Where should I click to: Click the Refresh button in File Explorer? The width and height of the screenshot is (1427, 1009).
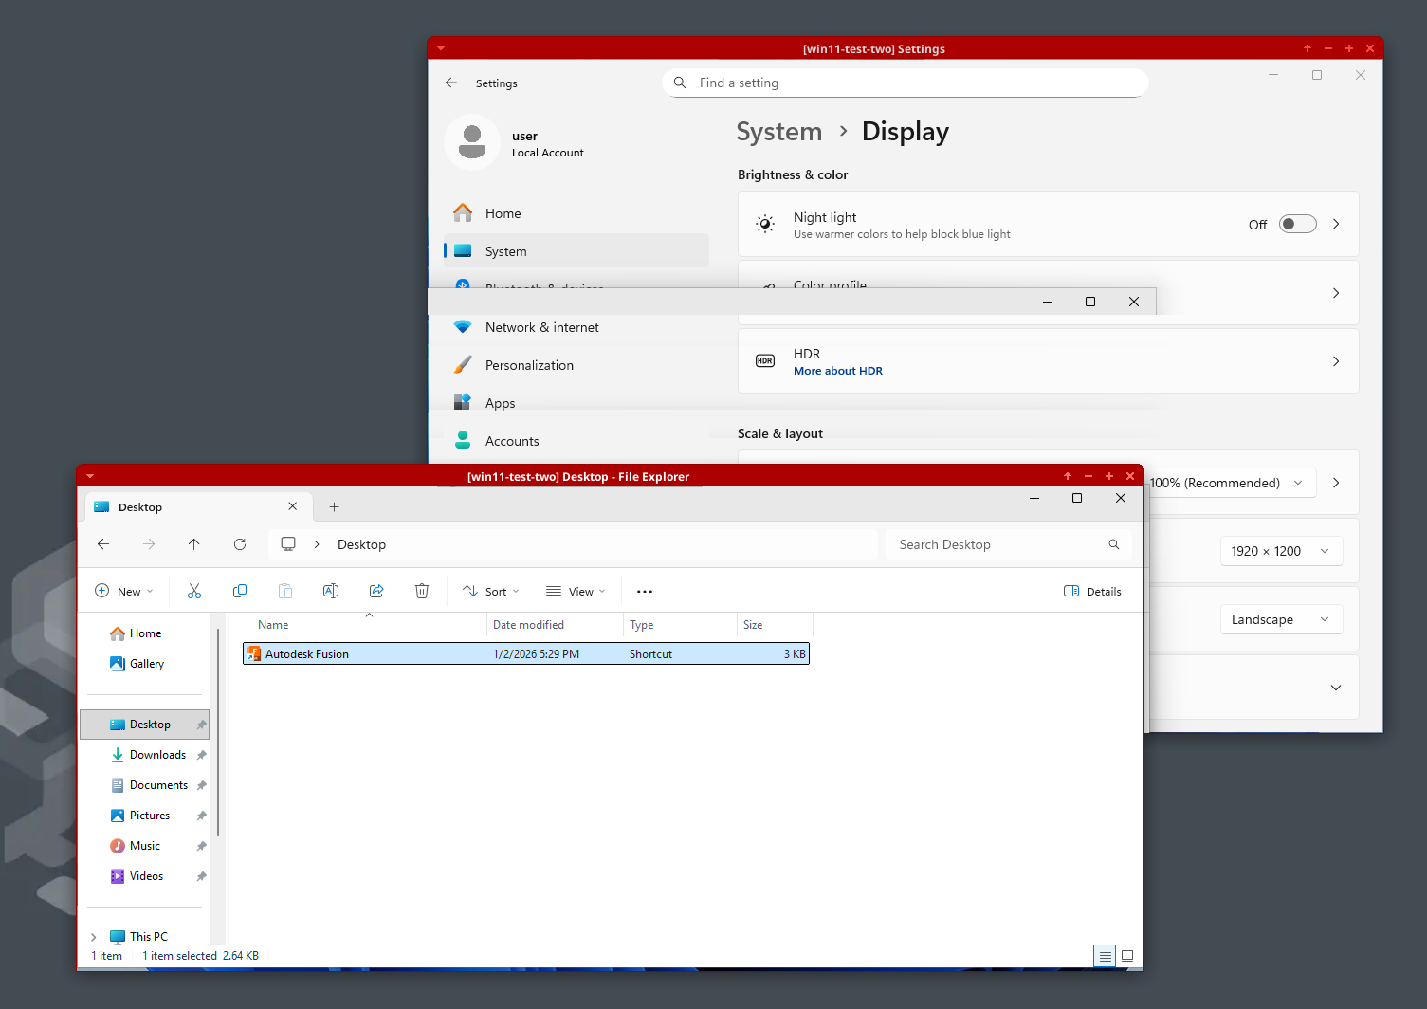coord(240,544)
